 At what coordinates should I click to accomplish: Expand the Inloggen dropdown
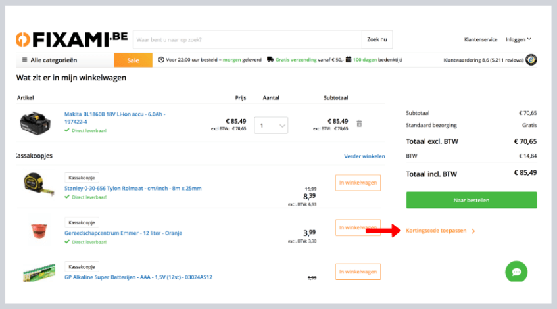pos(518,39)
